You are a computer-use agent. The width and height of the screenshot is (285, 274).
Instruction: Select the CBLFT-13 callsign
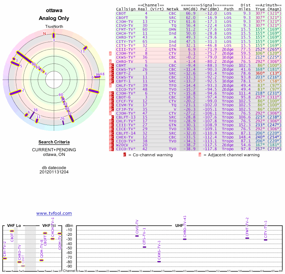coord(126,117)
